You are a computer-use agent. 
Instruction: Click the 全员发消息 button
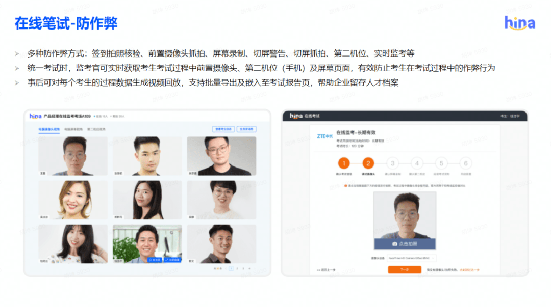(x=246, y=129)
